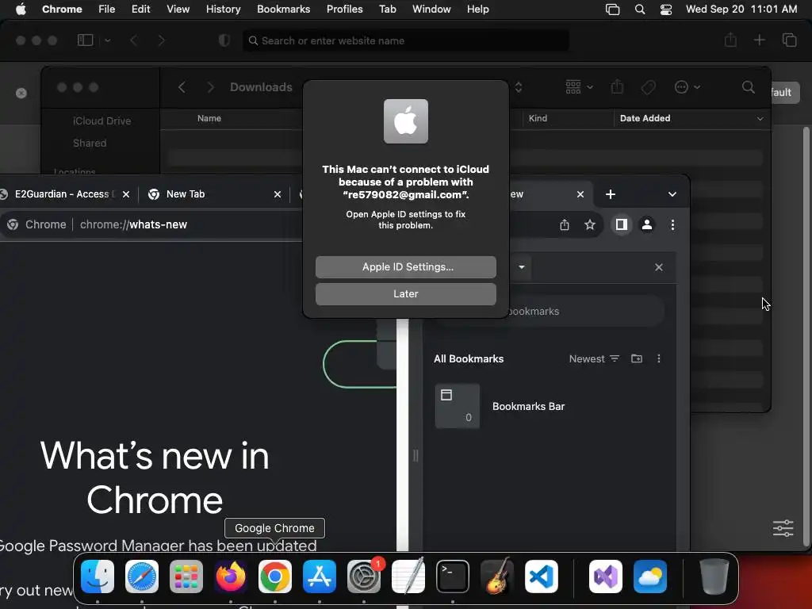Expand Safari sidebar tab group chevron
The image size is (812, 609).
point(108,40)
